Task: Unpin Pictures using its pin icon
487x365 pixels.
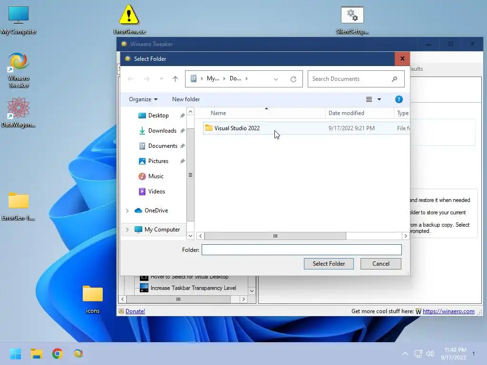Action: pyautogui.click(x=182, y=161)
